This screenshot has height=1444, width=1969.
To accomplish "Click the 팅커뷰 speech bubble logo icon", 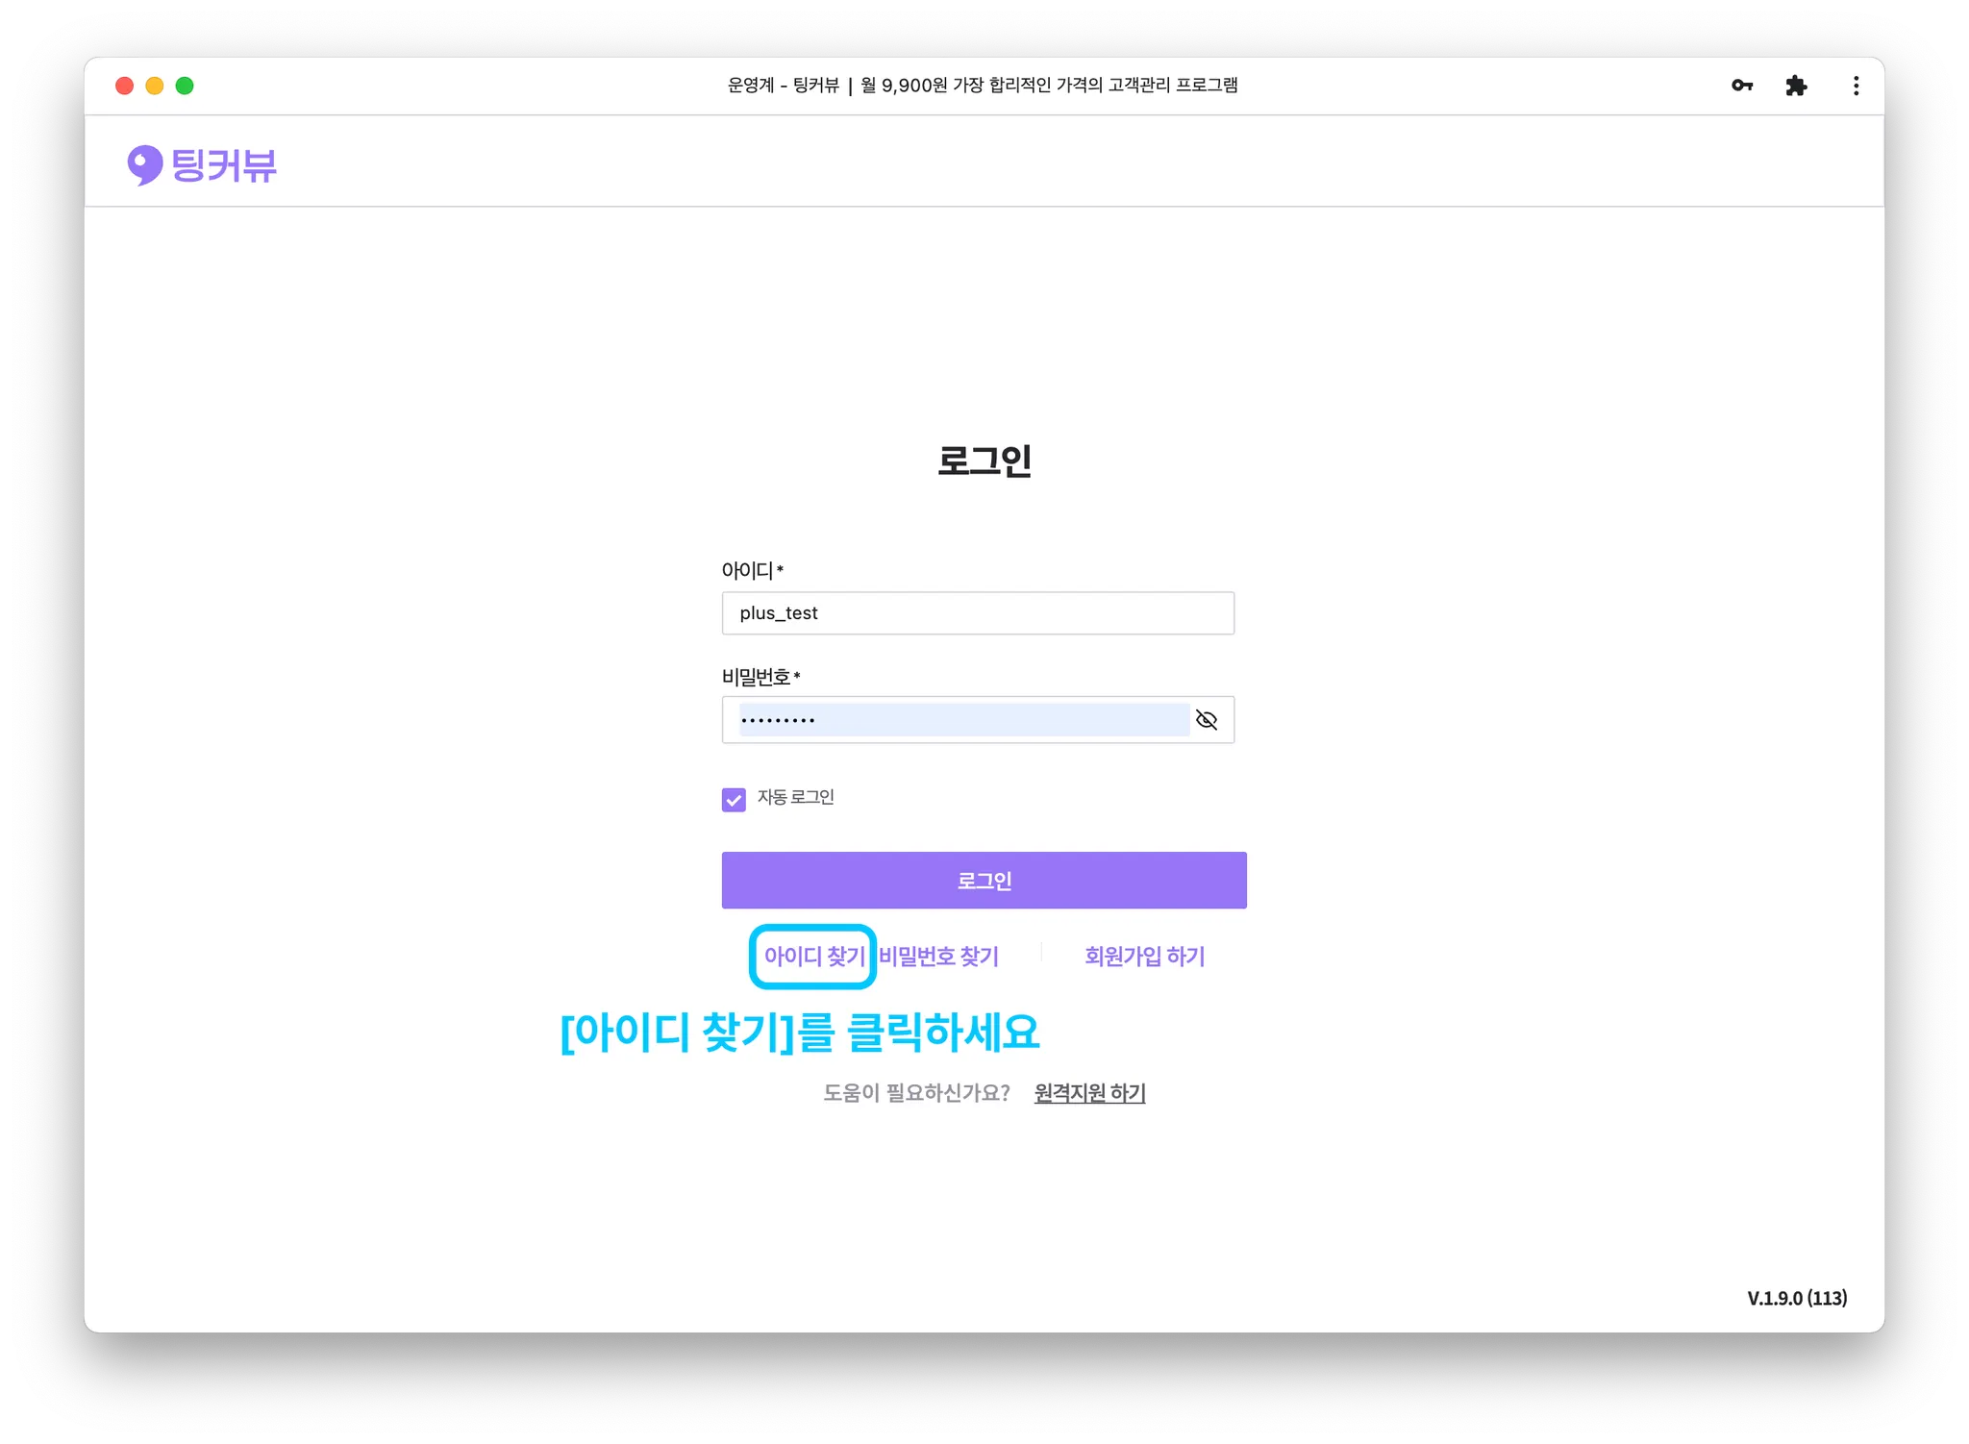I will coord(145,164).
